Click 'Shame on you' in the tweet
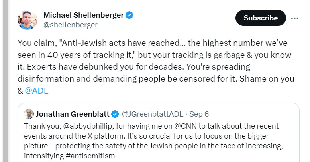Image resolution: width=310 pixels, height=162 pixels. [x=267, y=79]
